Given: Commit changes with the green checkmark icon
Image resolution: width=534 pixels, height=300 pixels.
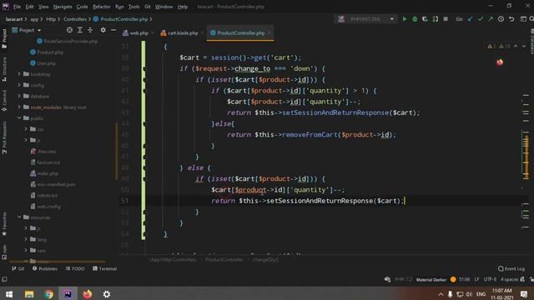Looking at the screenshot, I should click(x=481, y=19).
